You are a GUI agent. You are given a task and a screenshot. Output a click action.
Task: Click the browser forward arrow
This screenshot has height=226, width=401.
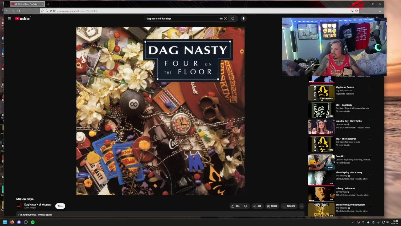pyautogui.click(x=13, y=11)
